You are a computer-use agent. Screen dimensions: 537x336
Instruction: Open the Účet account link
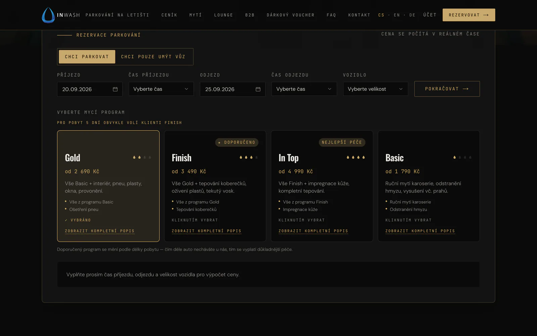(x=430, y=15)
